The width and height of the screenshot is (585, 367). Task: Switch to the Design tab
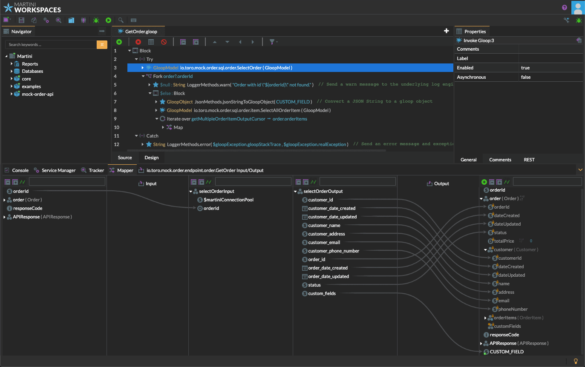click(x=151, y=158)
